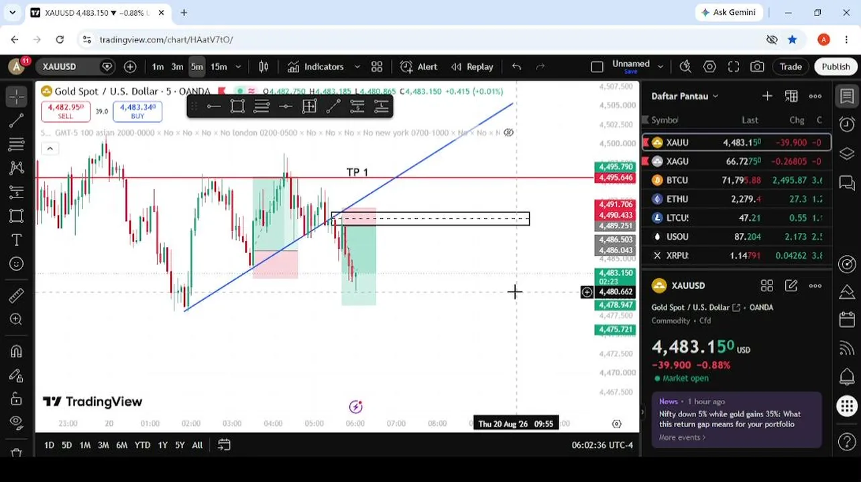This screenshot has height=482, width=861.
Task: Activate the zoom in tool
Action: tap(17, 319)
